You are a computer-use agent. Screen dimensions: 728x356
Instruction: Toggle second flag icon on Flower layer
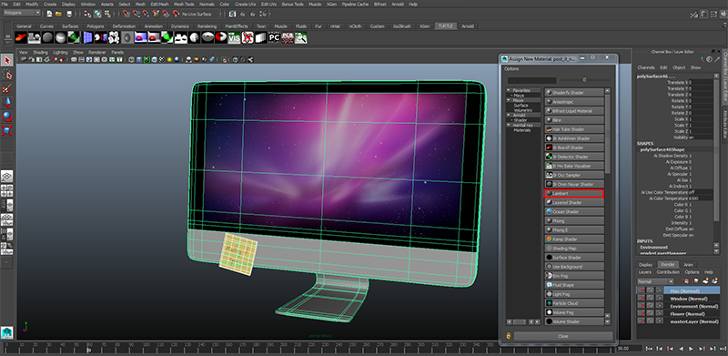click(x=651, y=314)
